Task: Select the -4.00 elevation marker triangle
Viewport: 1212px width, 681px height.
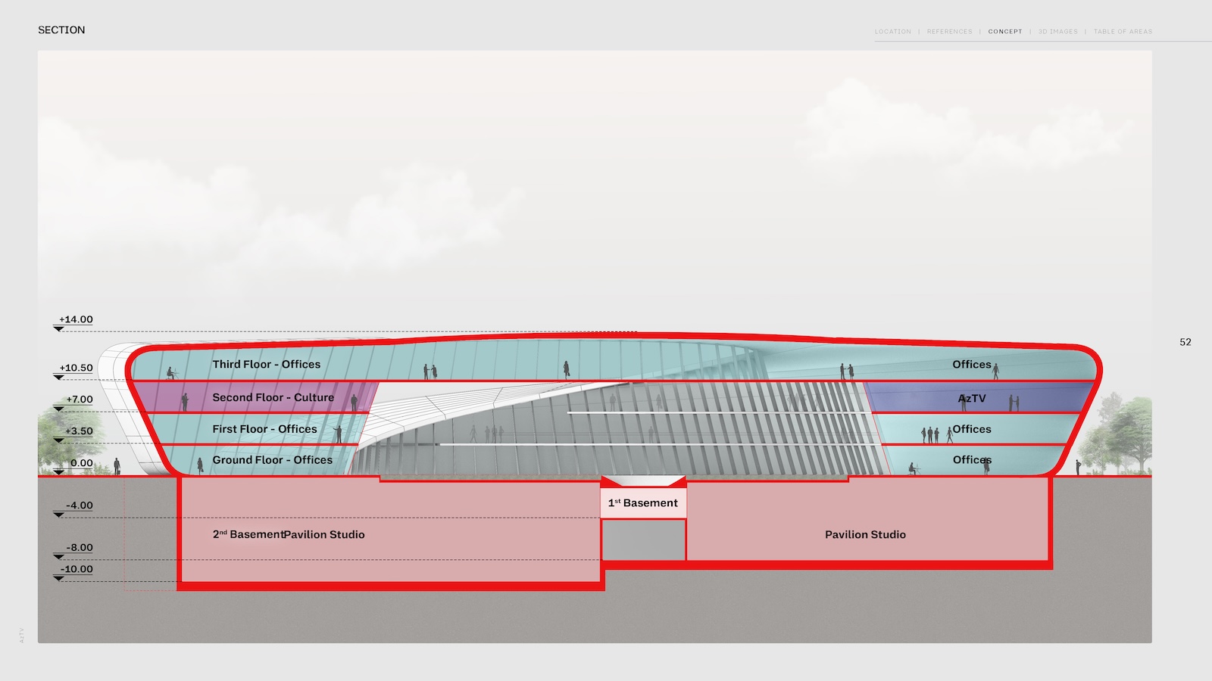Action: pyautogui.click(x=58, y=515)
